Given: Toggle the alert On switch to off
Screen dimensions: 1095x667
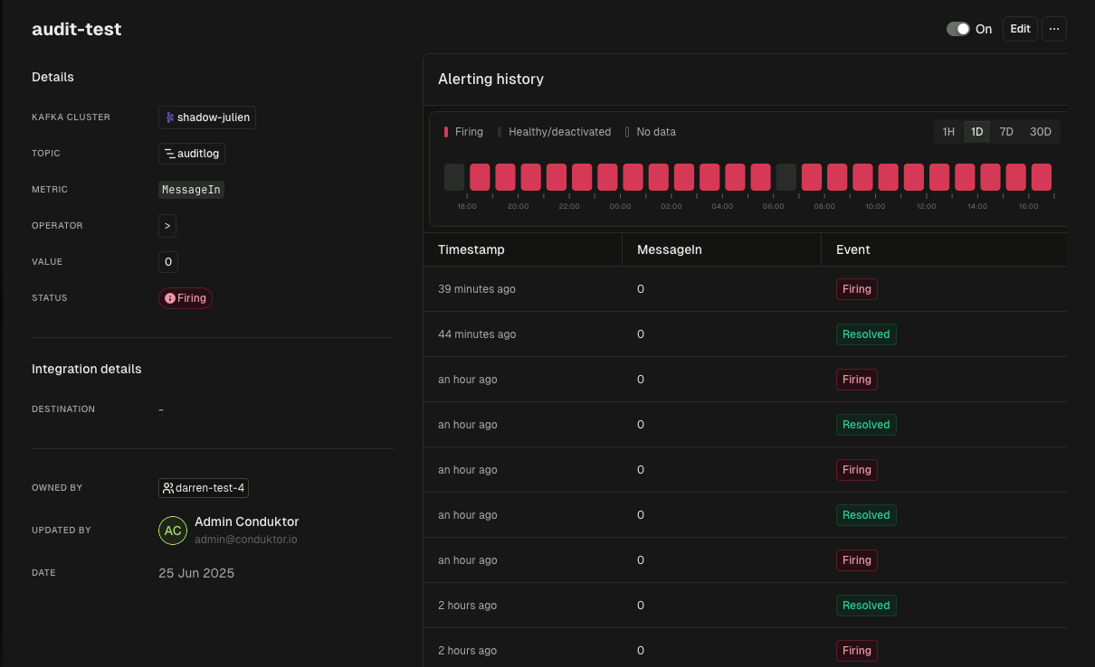Looking at the screenshot, I should click(x=957, y=28).
